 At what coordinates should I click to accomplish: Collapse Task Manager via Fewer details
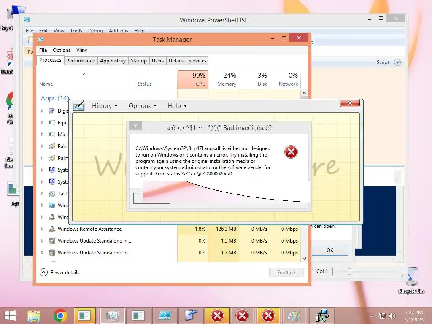[x=59, y=272]
